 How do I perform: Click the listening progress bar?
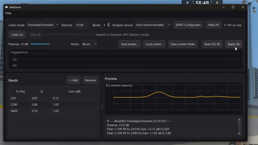point(70,34)
